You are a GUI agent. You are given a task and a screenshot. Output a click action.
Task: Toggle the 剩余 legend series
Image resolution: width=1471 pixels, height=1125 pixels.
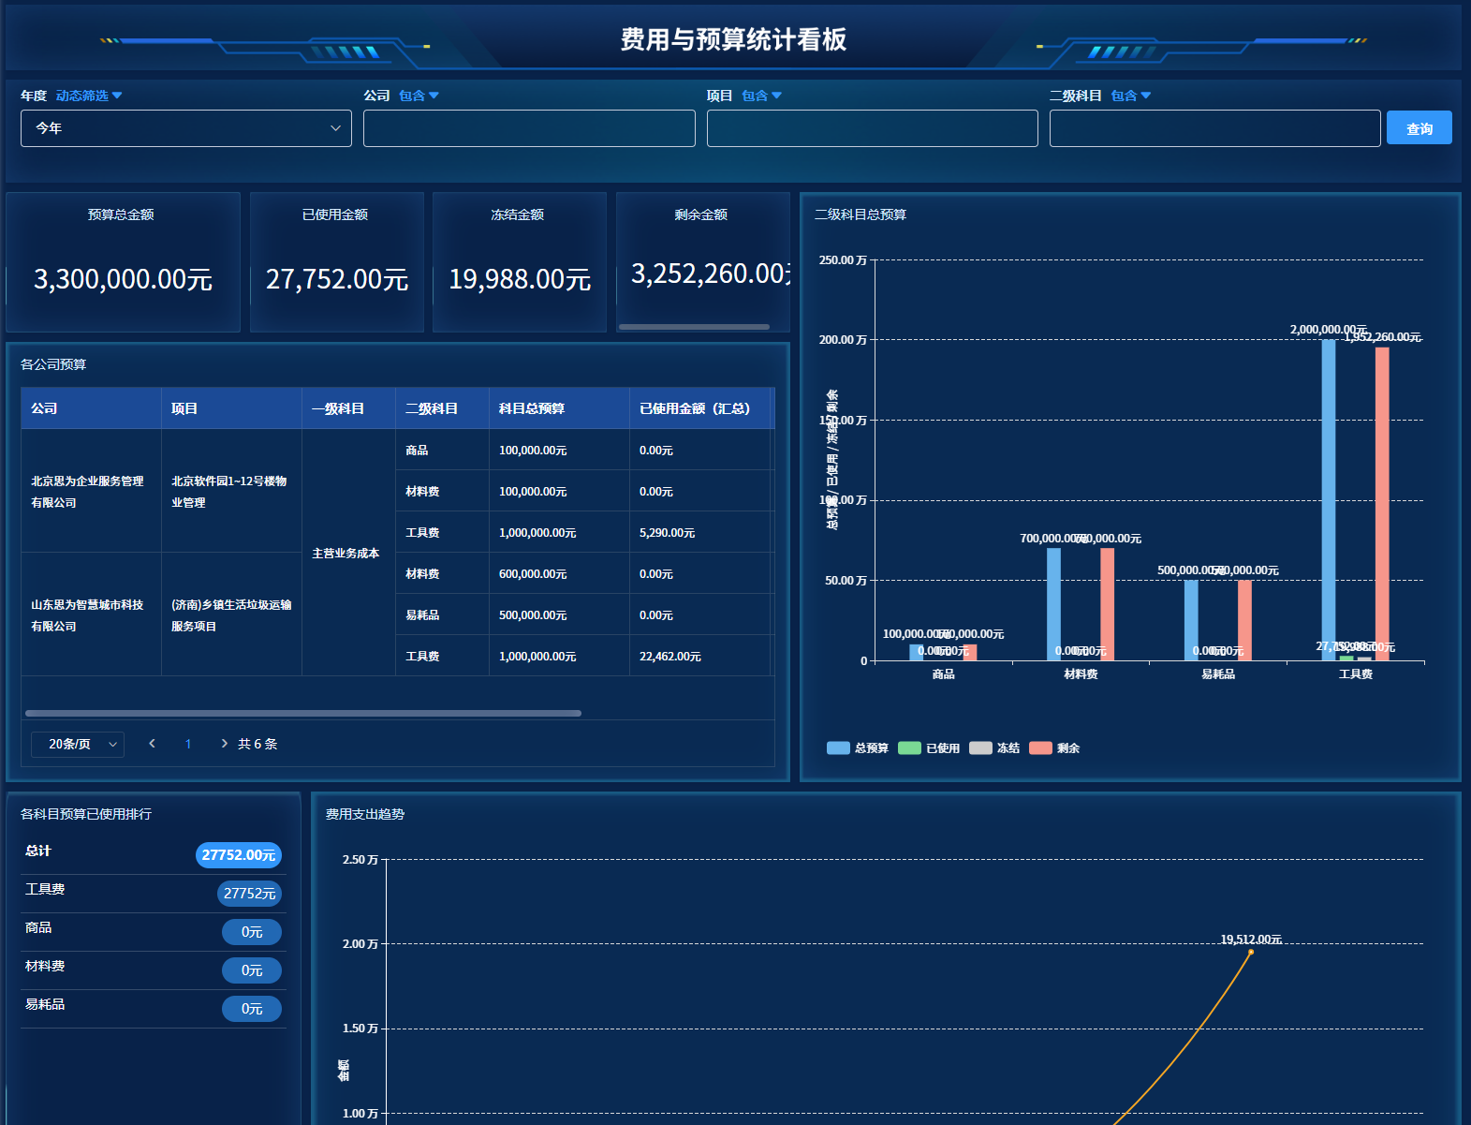tap(1054, 748)
